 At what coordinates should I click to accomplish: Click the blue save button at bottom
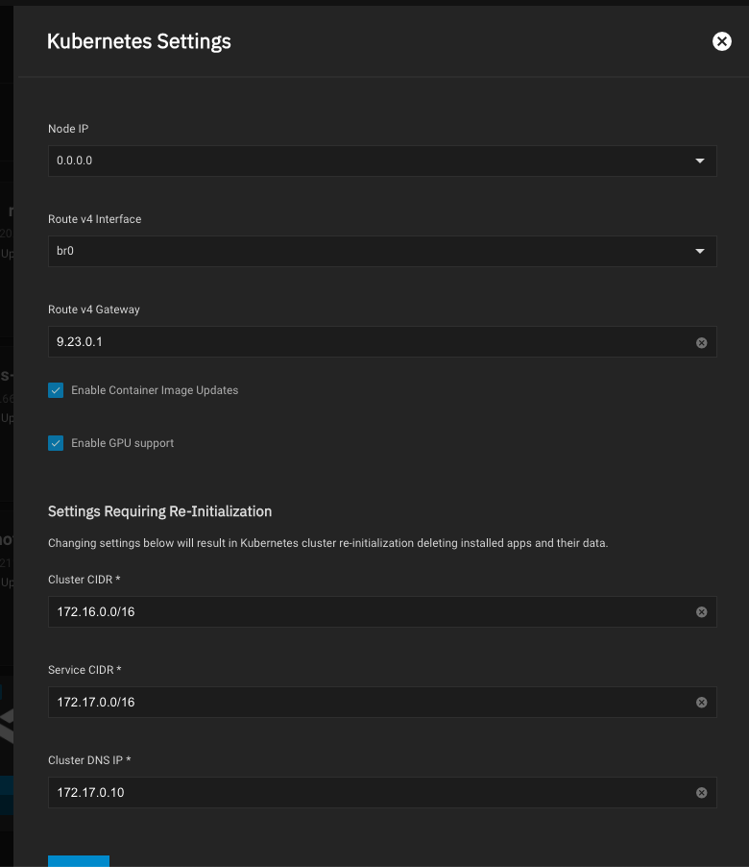coord(79,861)
